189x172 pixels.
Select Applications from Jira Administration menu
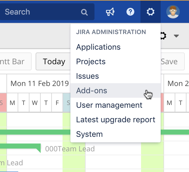[x=98, y=47]
